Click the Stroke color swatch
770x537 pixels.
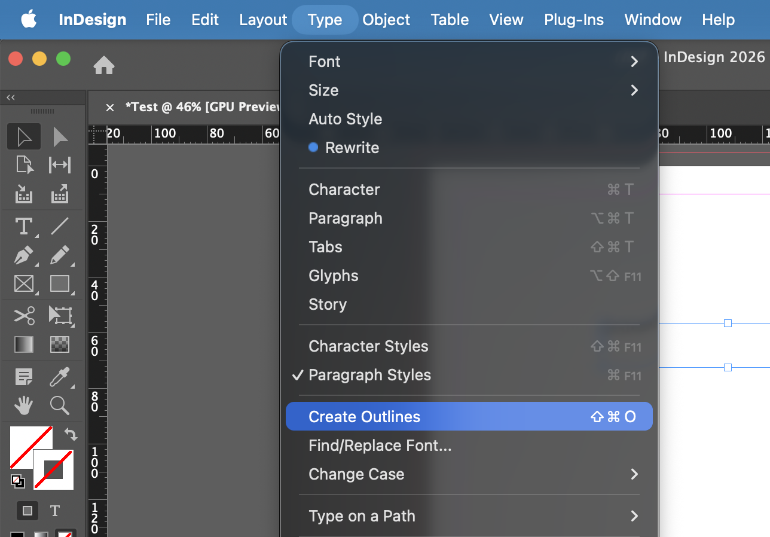pyautogui.click(x=53, y=469)
